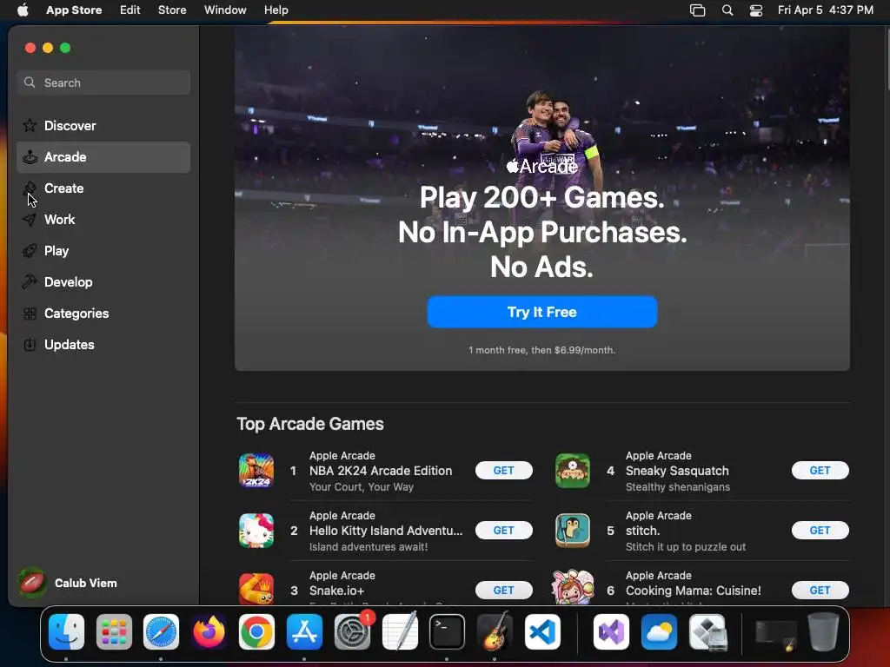Select the Develop hammer icon
890x667 pixels.
tap(30, 282)
